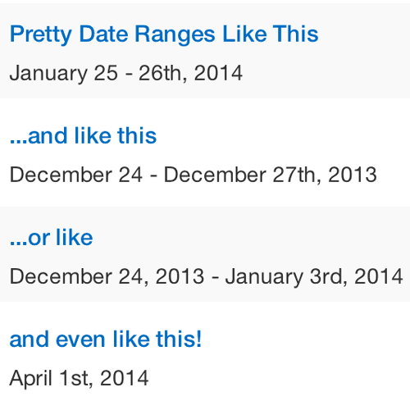Click the 'December 24, 2013' start date
Screen dimensions: 410x410
pyautogui.click(x=107, y=276)
